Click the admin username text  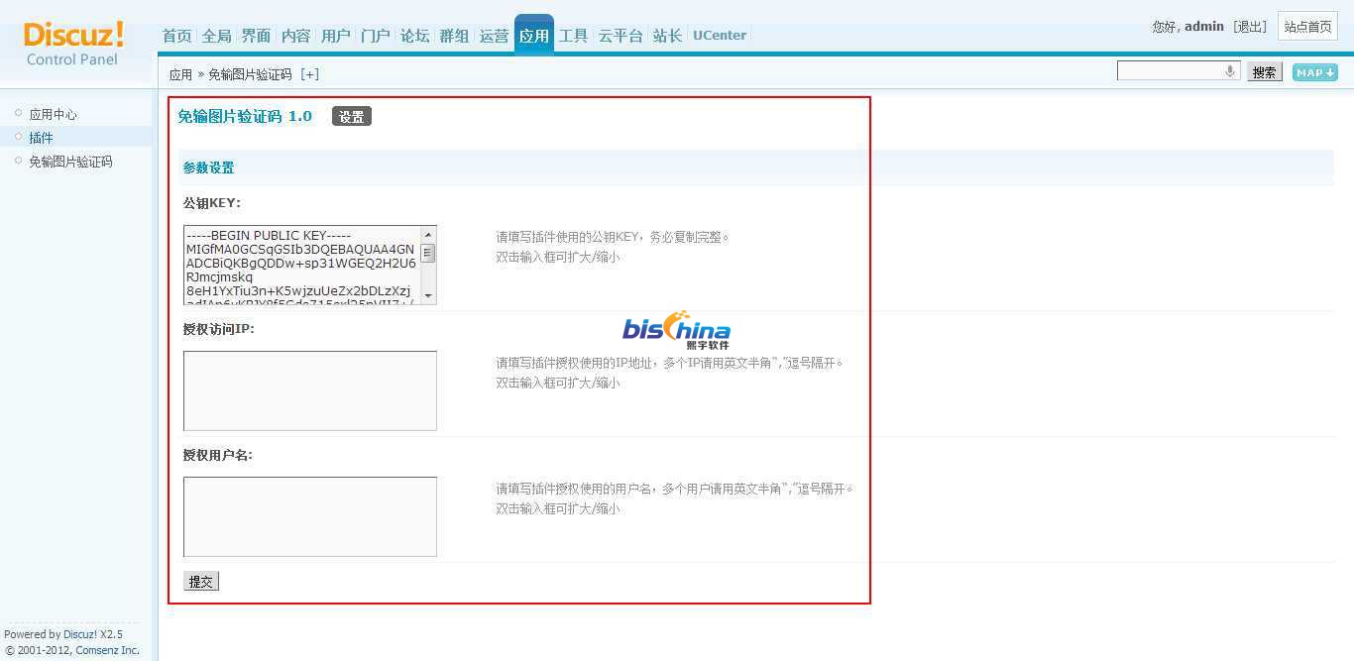[1204, 27]
